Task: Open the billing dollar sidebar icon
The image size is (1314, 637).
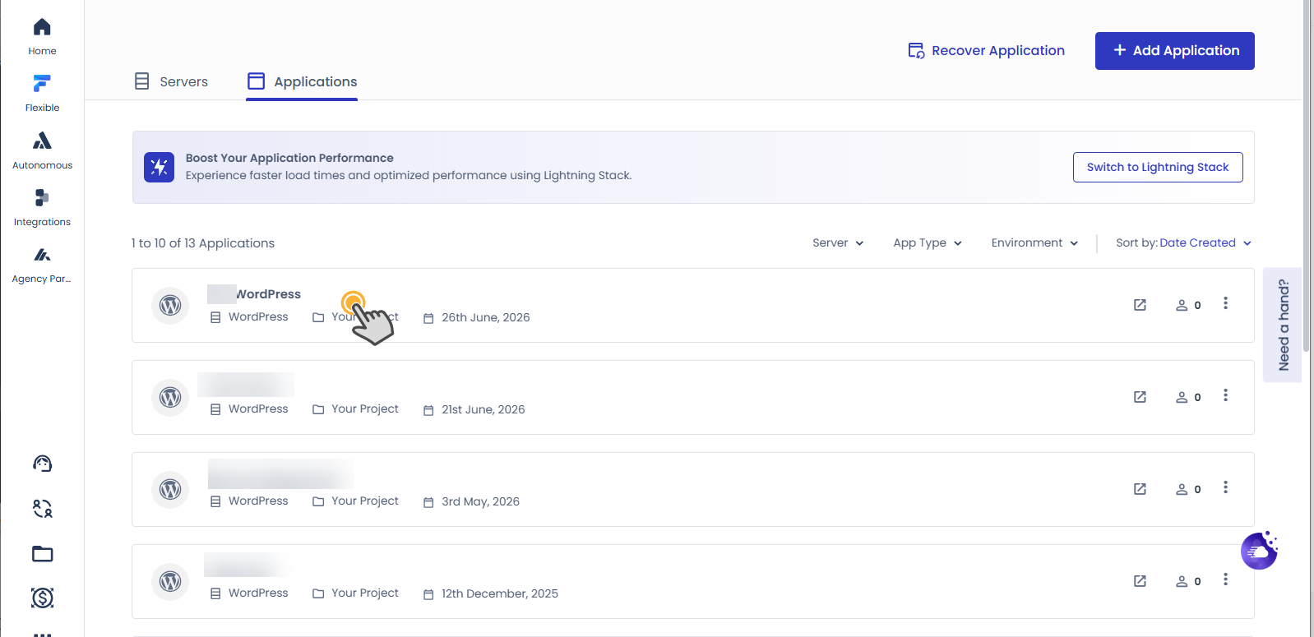Action: [x=43, y=598]
